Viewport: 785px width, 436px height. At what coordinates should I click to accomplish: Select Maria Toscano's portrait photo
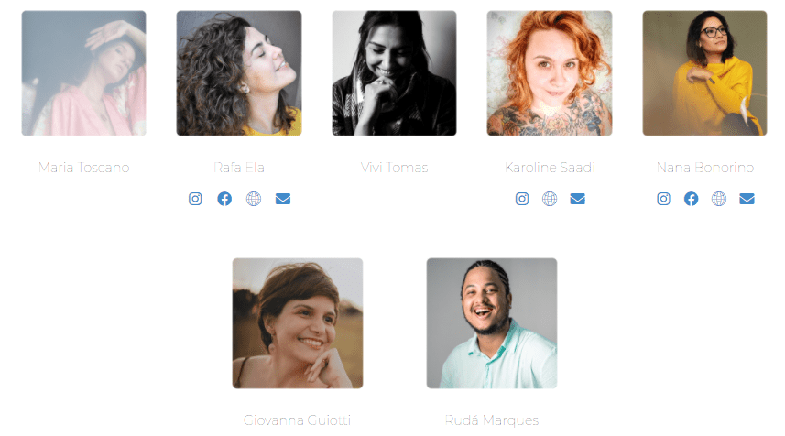tap(83, 73)
